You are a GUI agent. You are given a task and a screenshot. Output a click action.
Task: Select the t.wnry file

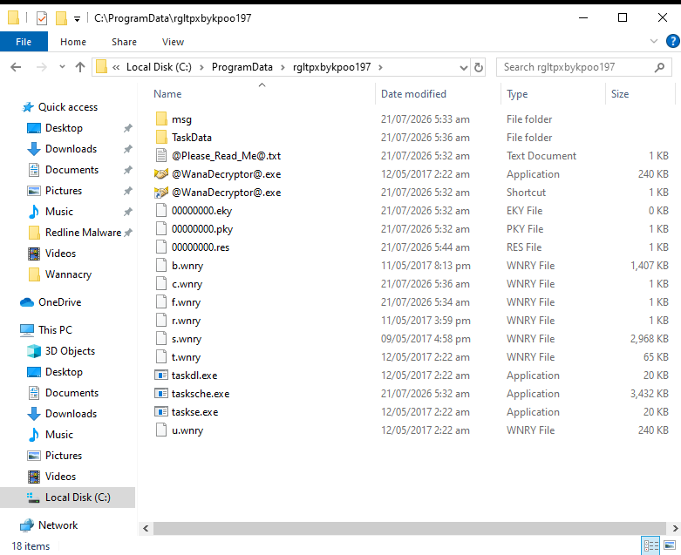coord(186,356)
